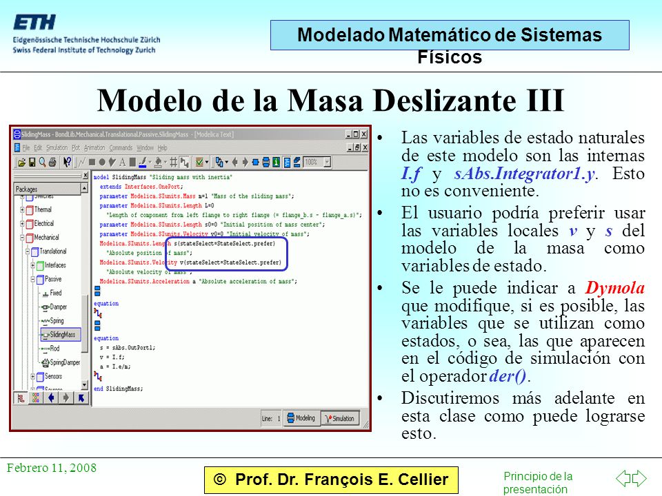This screenshot has height=496, width=662.
Task: Expand the Interfaces package node
Action: pos(33,265)
